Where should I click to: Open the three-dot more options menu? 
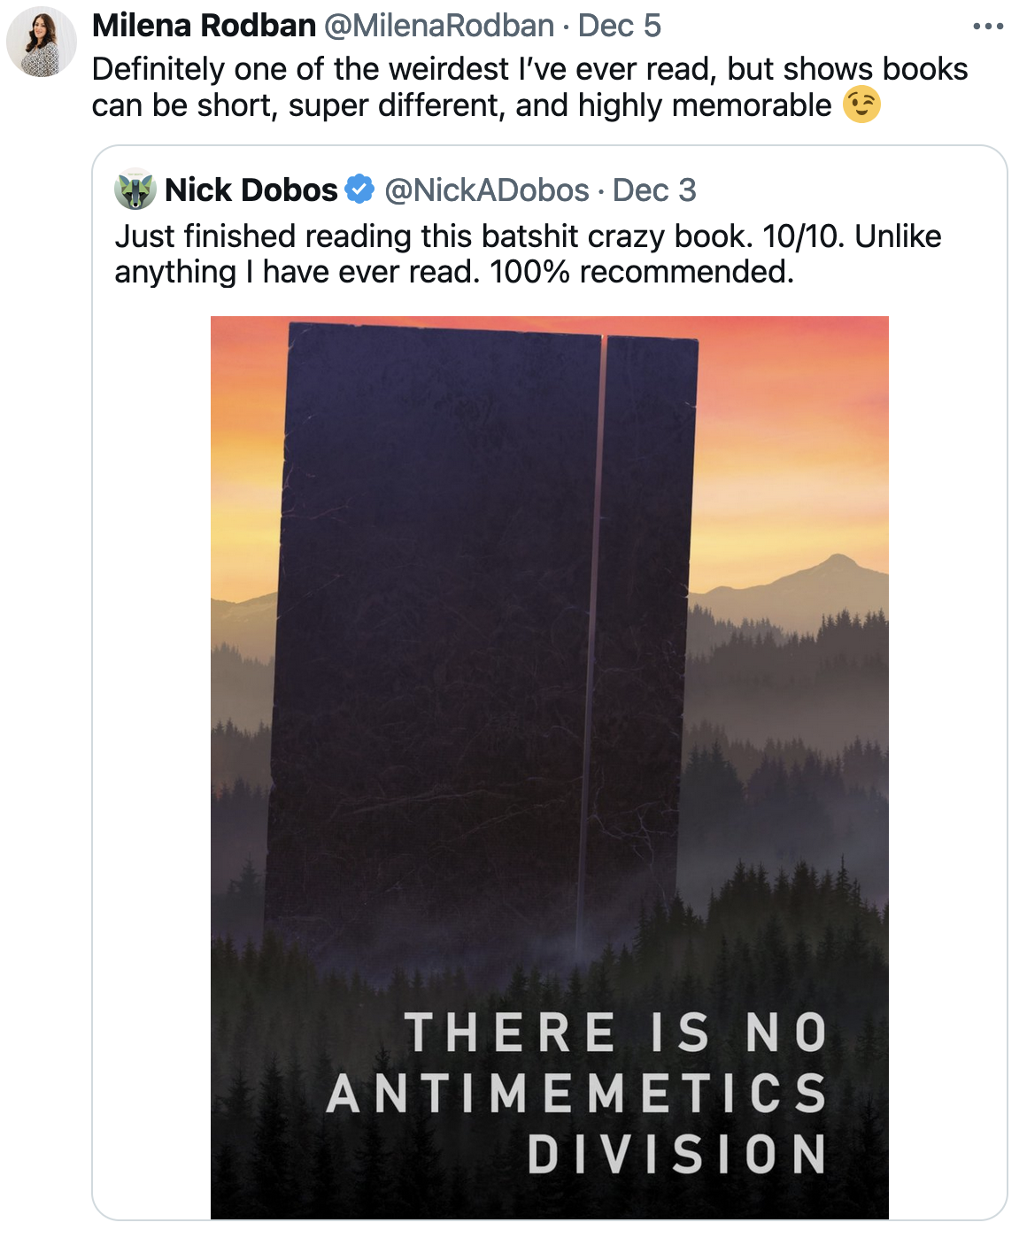987,27
